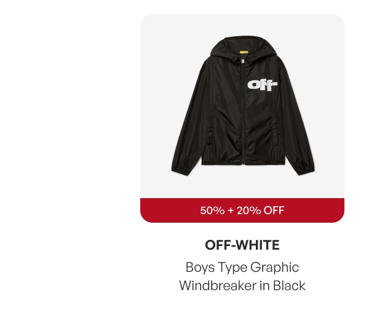Open the black windbreaker product image

coord(242,106)
